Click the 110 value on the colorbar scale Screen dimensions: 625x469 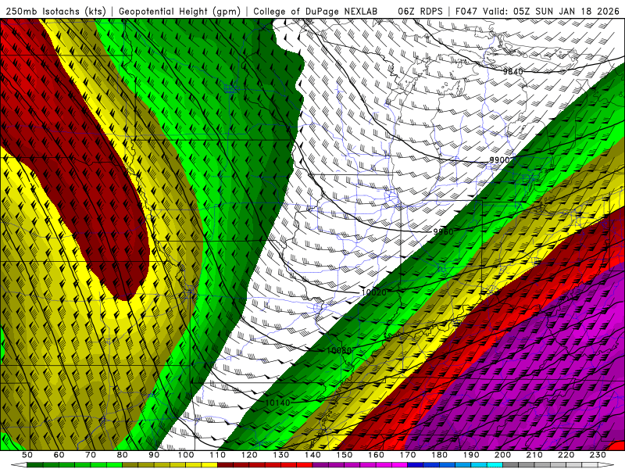217,455
